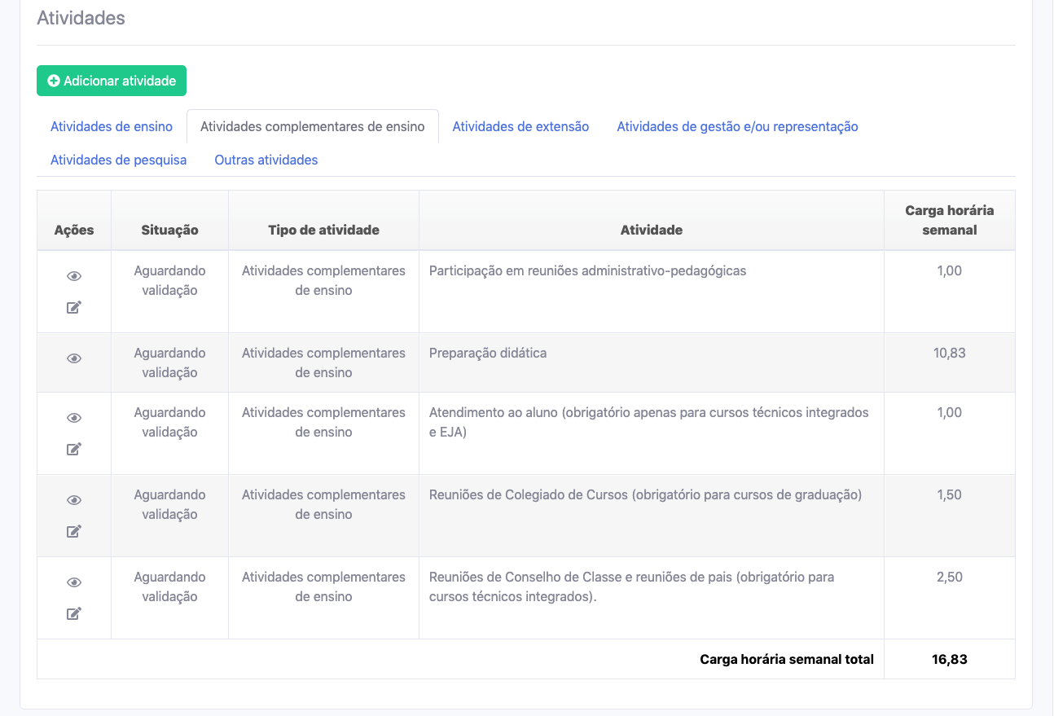Click the Carga horária semanal column header
1054x716 pixels.
click(x=949, y=220)
